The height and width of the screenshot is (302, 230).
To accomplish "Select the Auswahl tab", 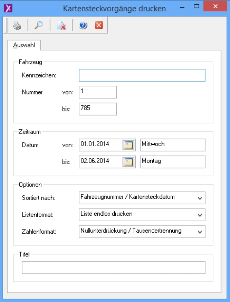I will pyautogui.click(x=24, y=45).
